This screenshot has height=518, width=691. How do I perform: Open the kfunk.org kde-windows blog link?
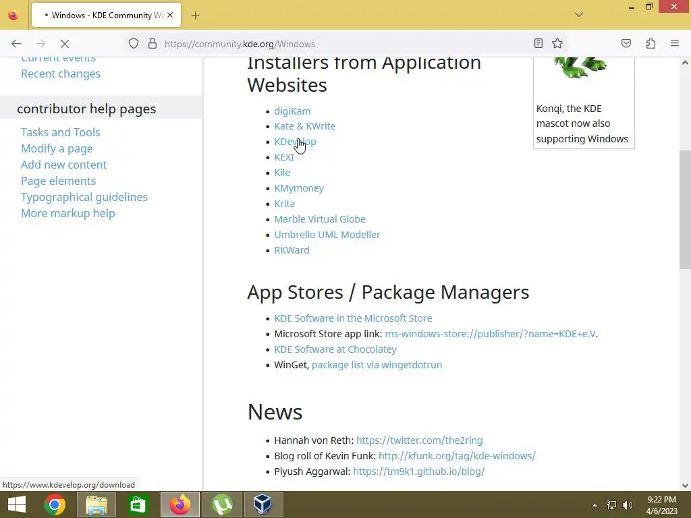point(457,456)
